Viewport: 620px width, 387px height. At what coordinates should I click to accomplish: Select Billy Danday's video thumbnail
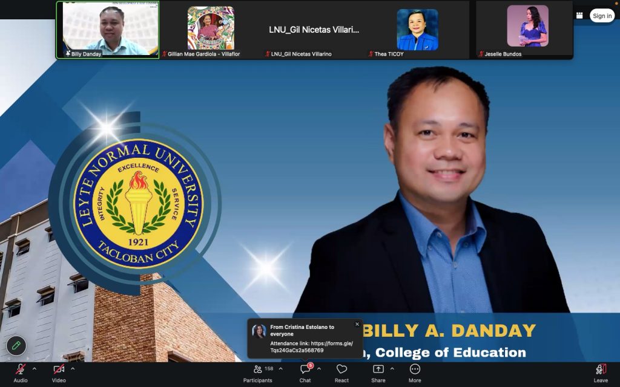108,30
